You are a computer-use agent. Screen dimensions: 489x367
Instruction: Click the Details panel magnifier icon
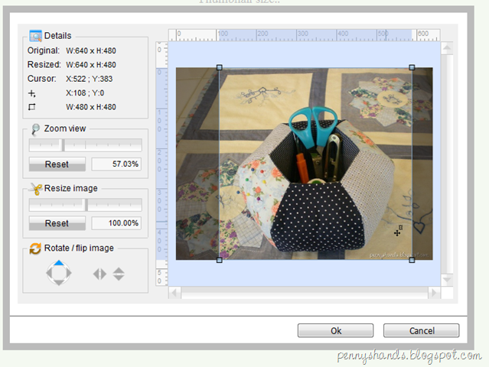coord(35,36)
